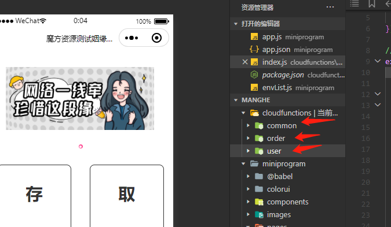Screen dimensions: 391x227
Task: Click the 资源管理器 panel title
Action: 257,8
